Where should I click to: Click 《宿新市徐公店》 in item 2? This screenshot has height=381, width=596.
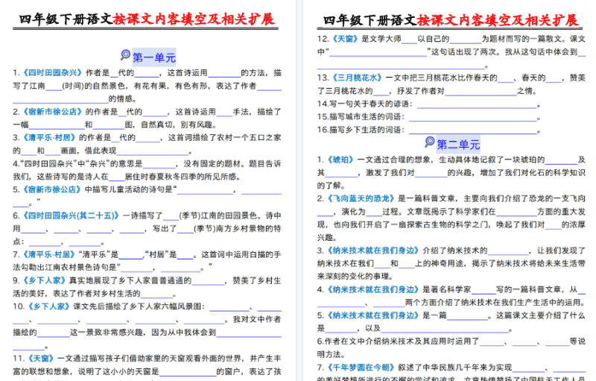[51, 112]
